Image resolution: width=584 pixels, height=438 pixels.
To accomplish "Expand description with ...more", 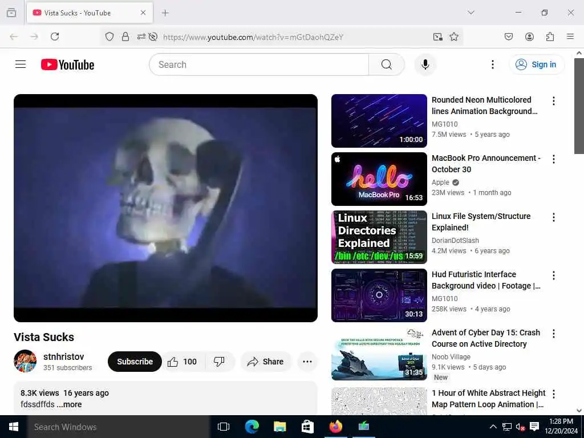I will (69, 404).
